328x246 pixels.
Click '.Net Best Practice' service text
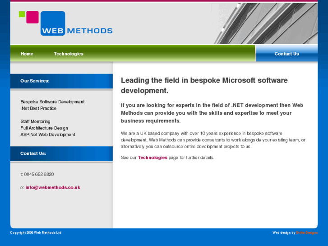tap(38, 108)
